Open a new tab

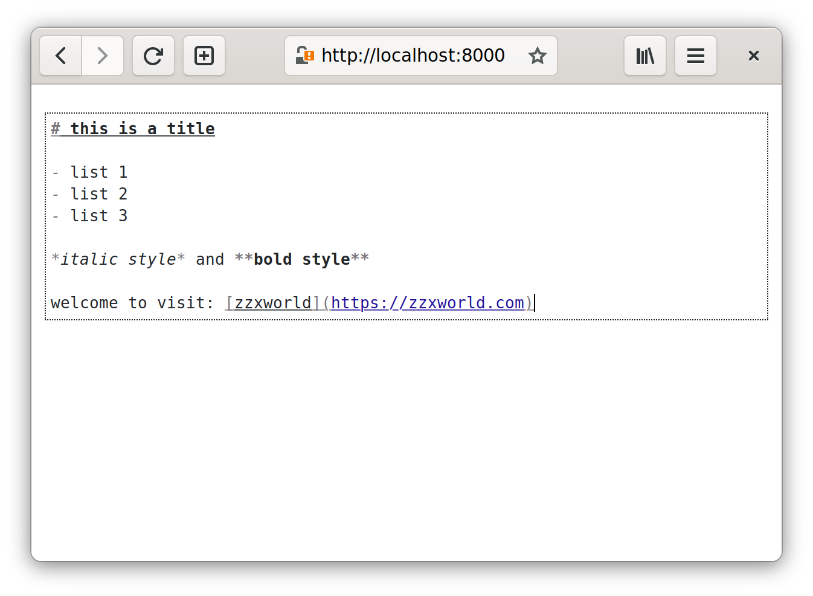(204, 56)
